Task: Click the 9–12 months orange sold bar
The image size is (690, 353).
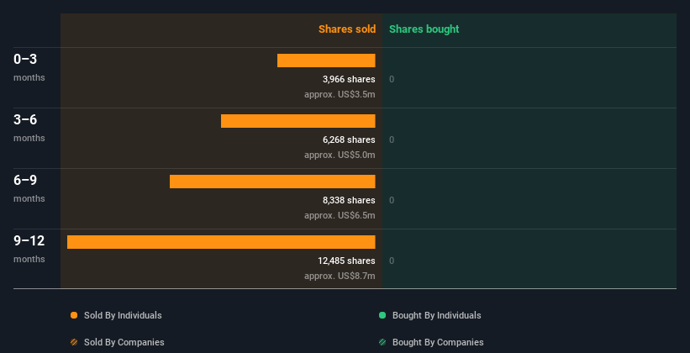Action: pyautogui.click(x=221, y=242)
